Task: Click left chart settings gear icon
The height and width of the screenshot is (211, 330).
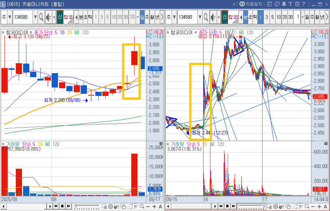Action: [110, 206]
